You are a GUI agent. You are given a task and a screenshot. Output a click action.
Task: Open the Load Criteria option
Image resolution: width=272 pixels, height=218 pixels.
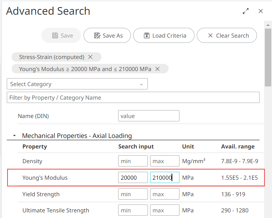(x=164, y=36)
